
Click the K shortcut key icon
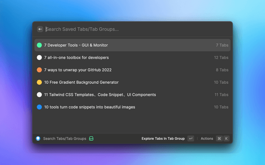pyautogui.click(x=226, y=139)
